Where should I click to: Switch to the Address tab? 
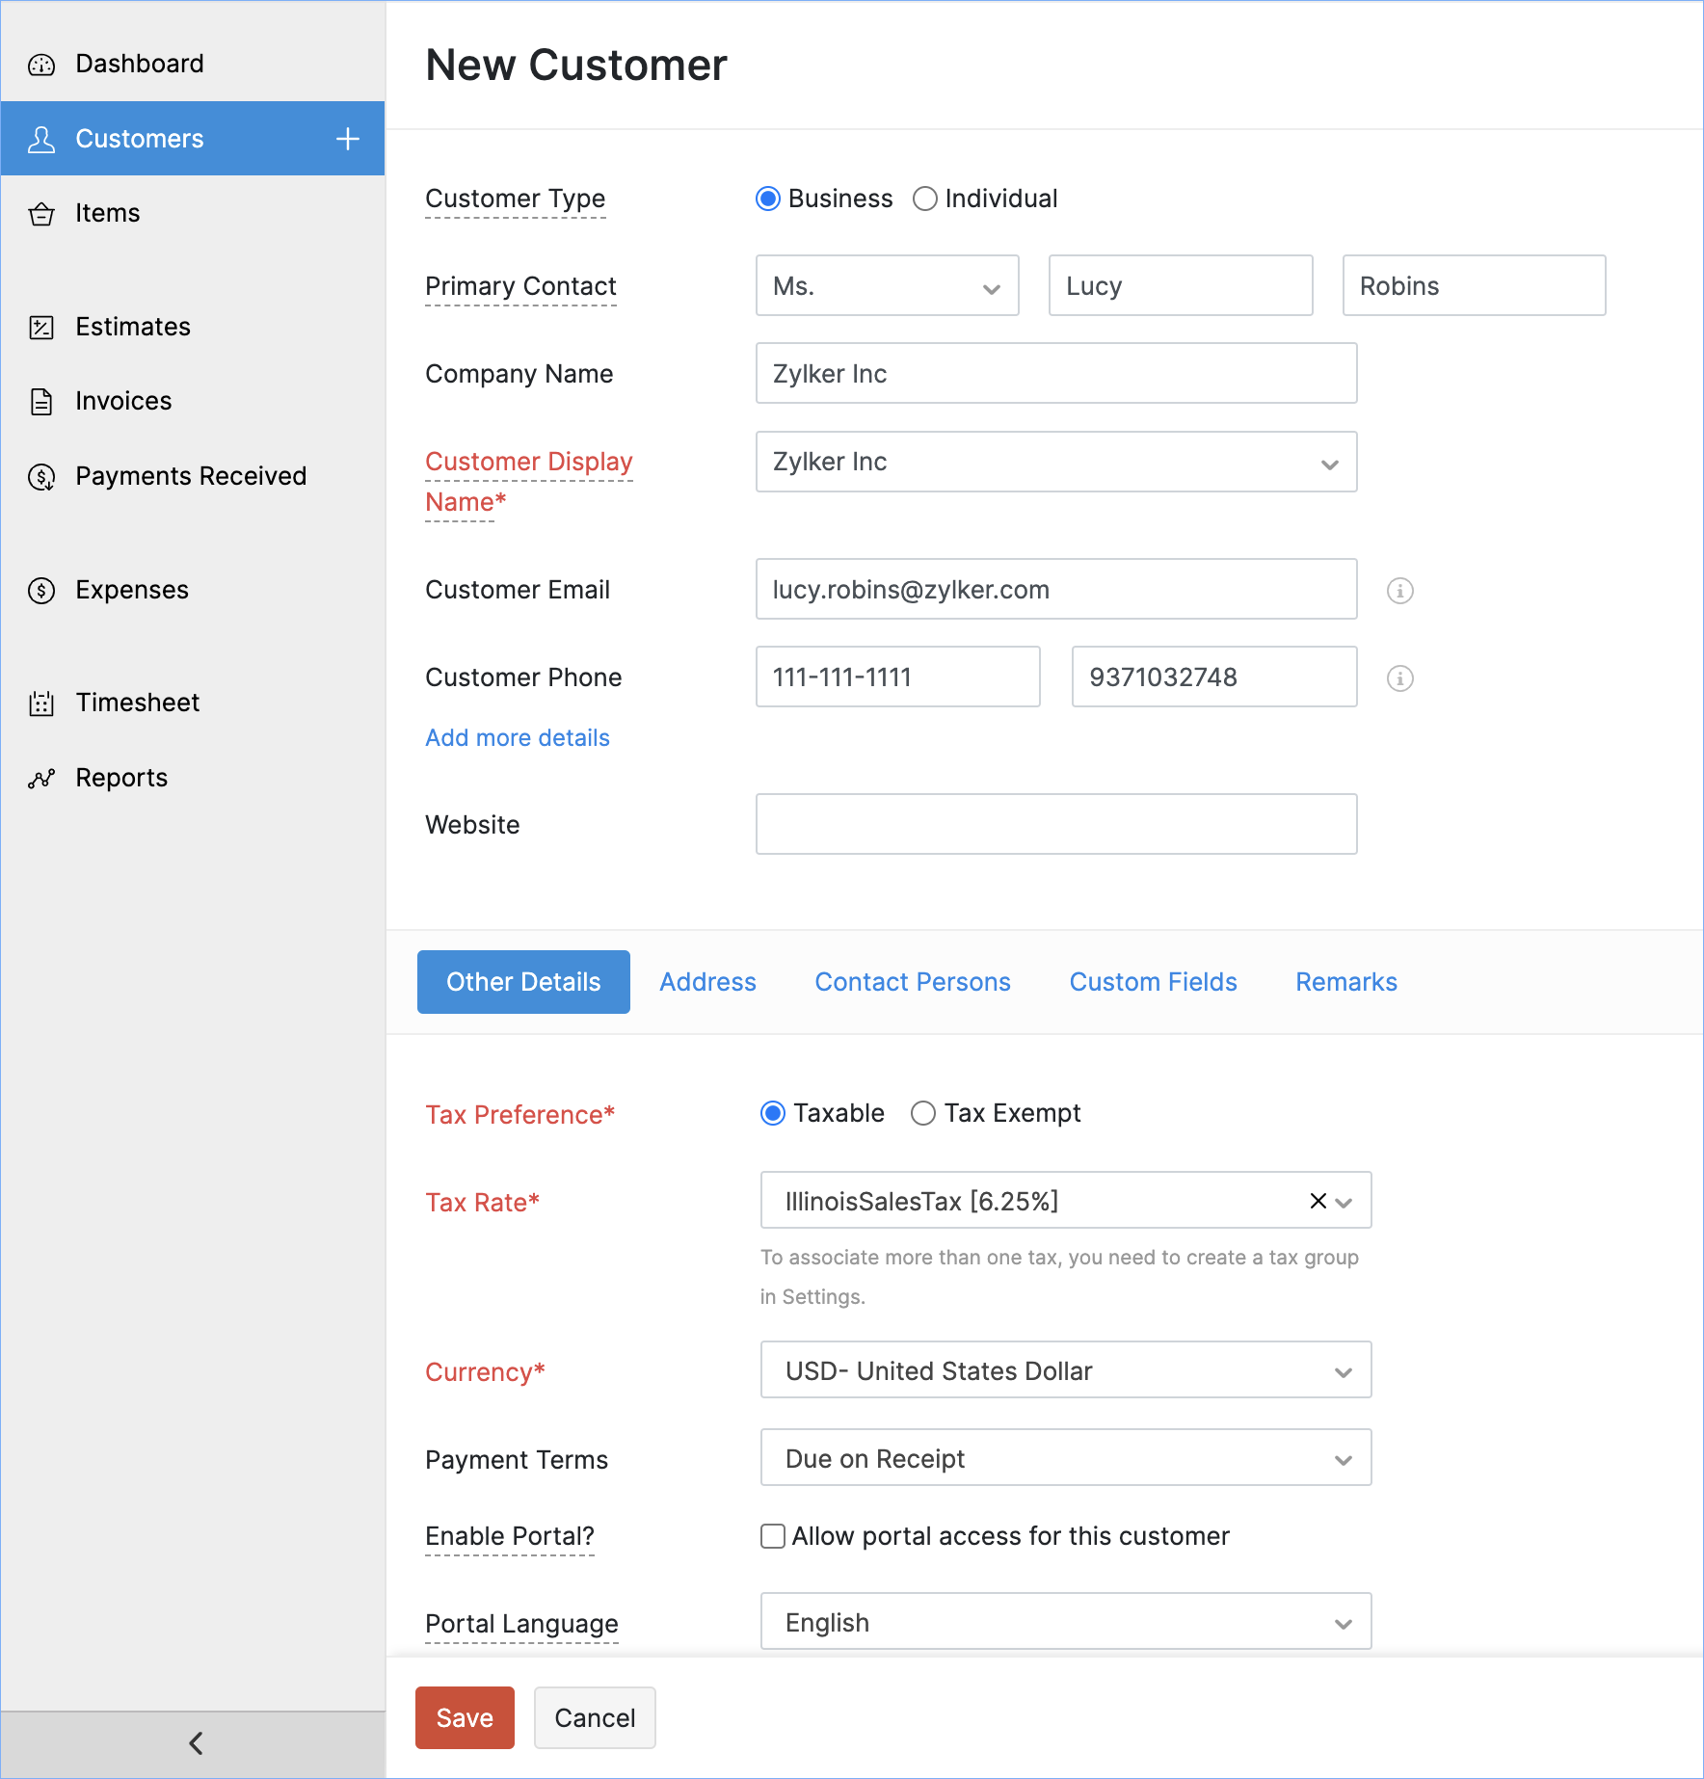click(707, 982)
